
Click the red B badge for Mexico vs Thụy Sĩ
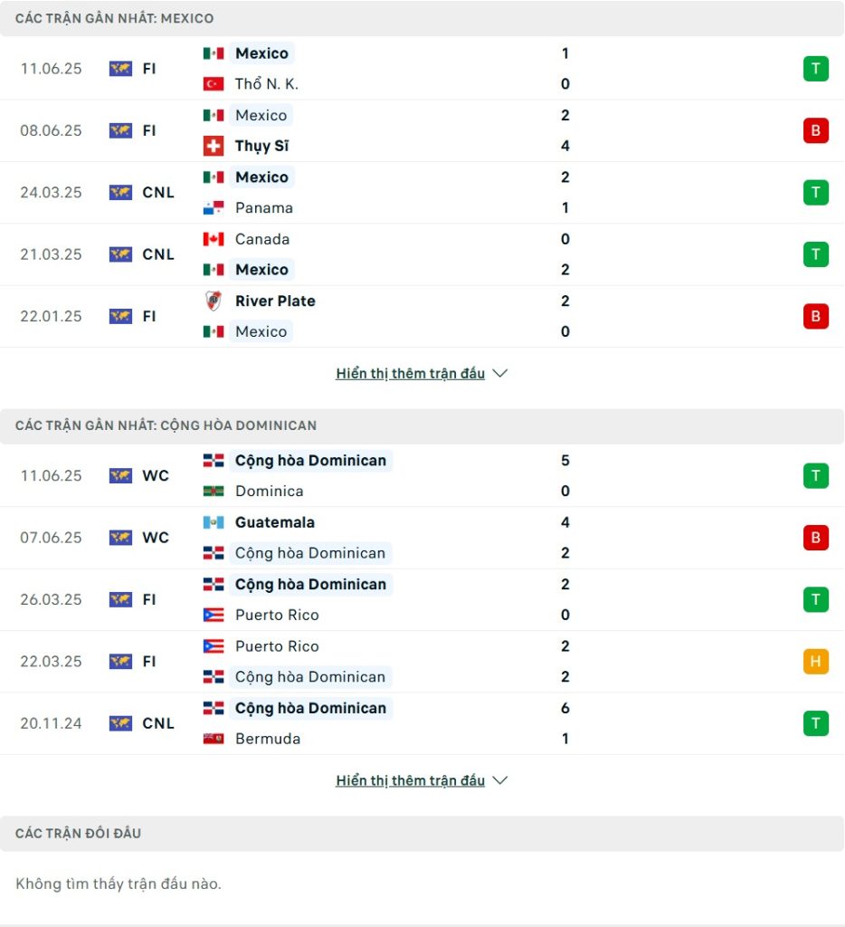point(815,130)
